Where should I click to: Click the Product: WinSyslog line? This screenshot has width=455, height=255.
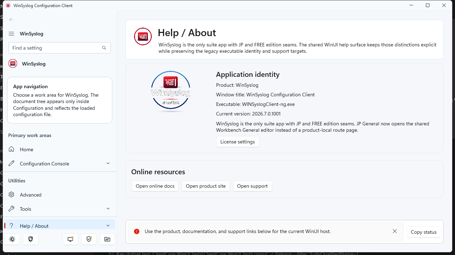(x=237, y=85)
